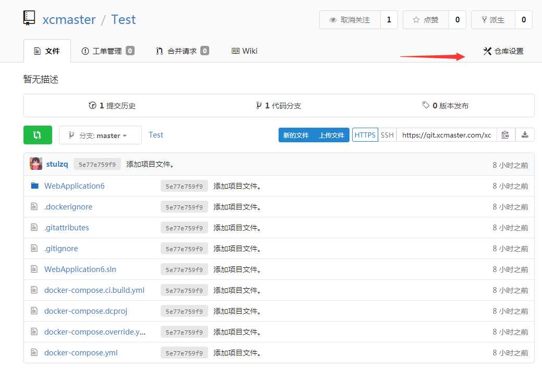Screen dimensions: 542x370
Task: View 0 版本发布 releases
Action: (445, 105)
